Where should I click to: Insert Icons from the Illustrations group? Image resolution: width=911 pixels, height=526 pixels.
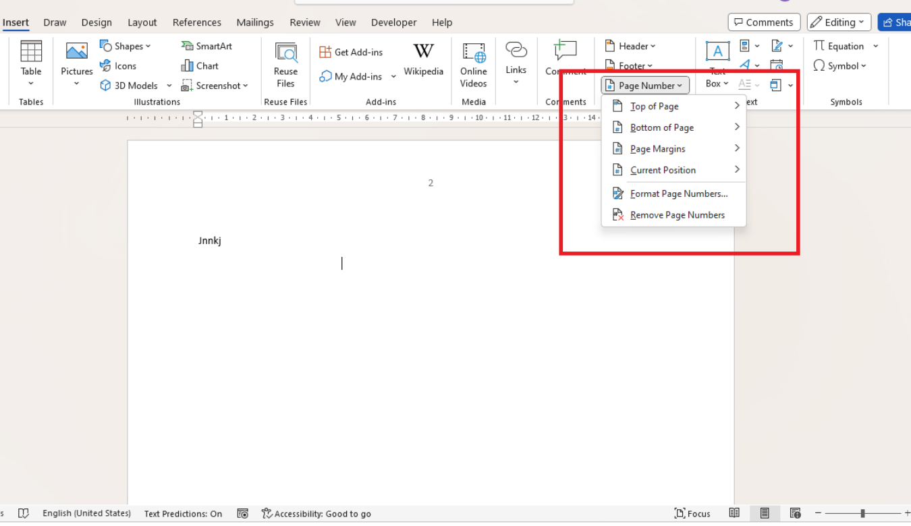pyautogui.click(x=118, y=66)
